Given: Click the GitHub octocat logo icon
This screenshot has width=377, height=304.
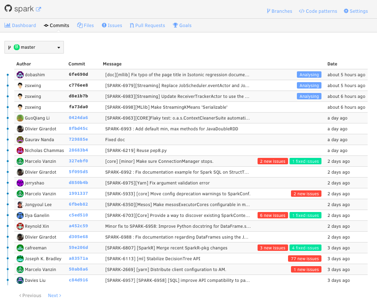Looking at the screenshot, I should [8, 8].
